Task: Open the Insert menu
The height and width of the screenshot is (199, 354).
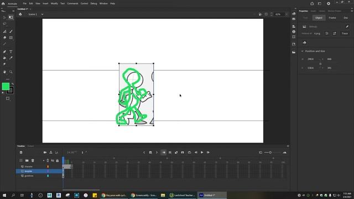Action: [45, 4]
